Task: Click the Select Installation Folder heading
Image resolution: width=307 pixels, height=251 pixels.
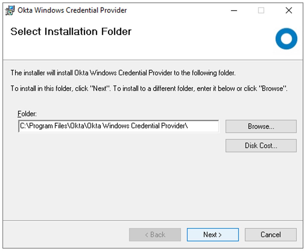Action: pyautogui.click(x=71, y=32)
